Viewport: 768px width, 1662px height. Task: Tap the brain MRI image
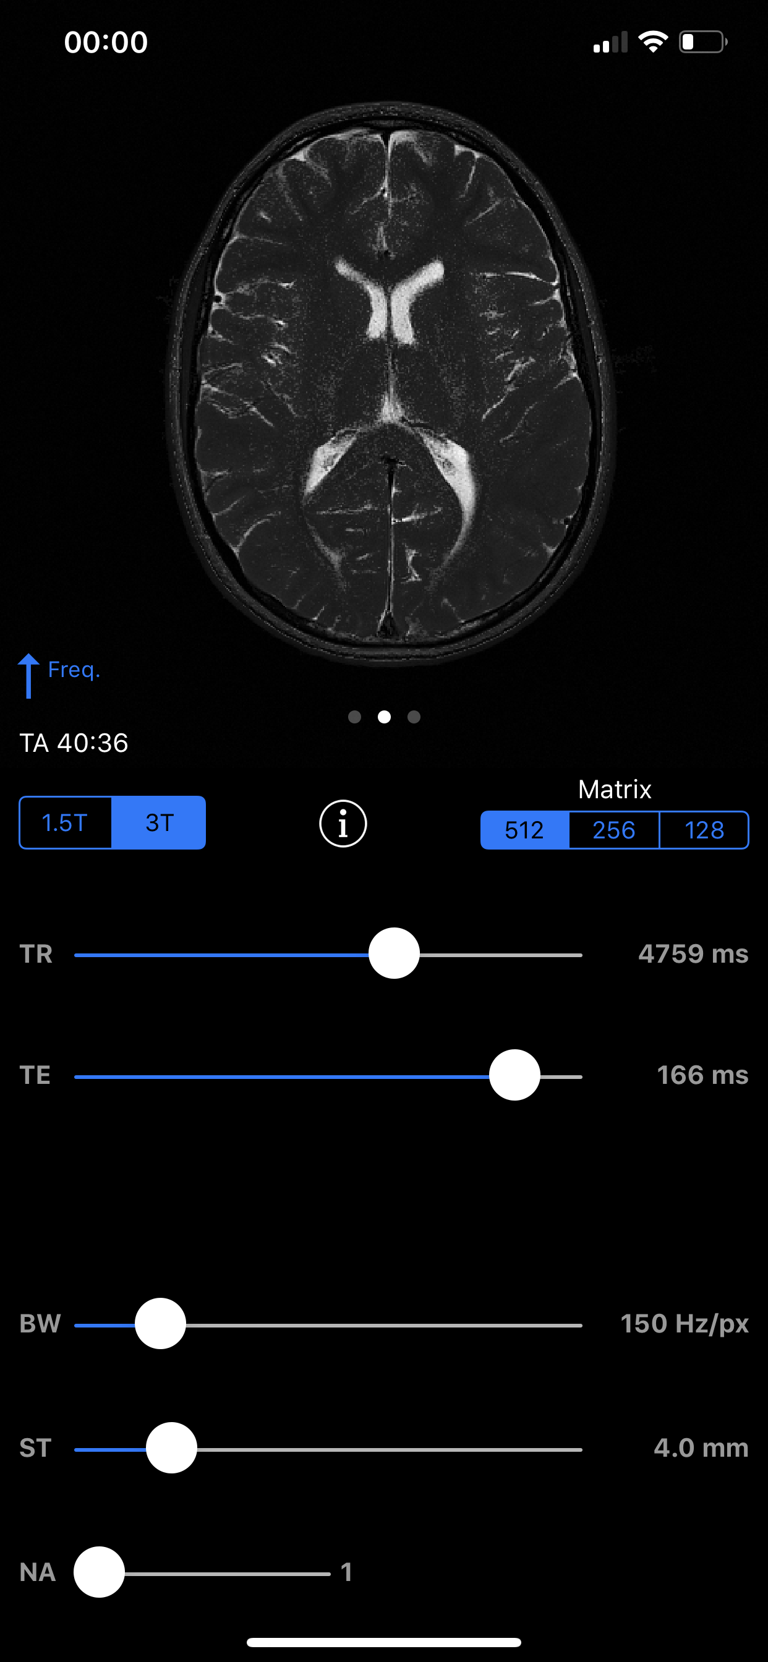390,383
